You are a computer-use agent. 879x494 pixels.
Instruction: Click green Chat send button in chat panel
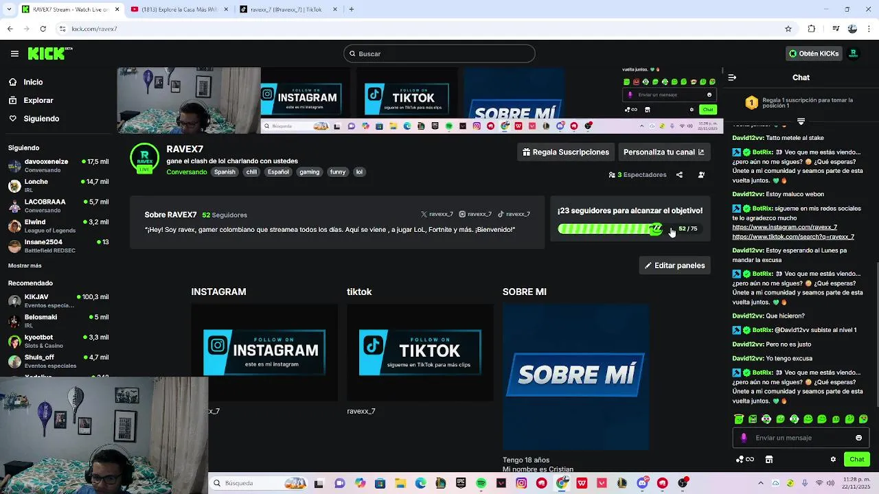857,459
